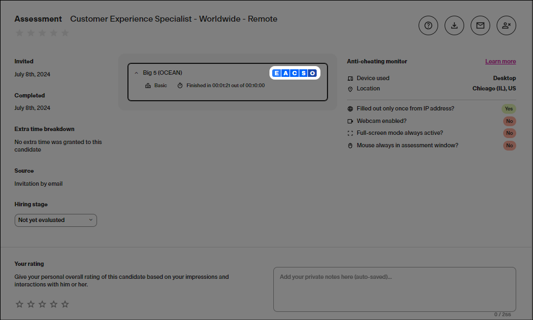The width and height of the screenshot is (533, 320).
Task: Open the help question mark icon
Action: coord(428,25)
